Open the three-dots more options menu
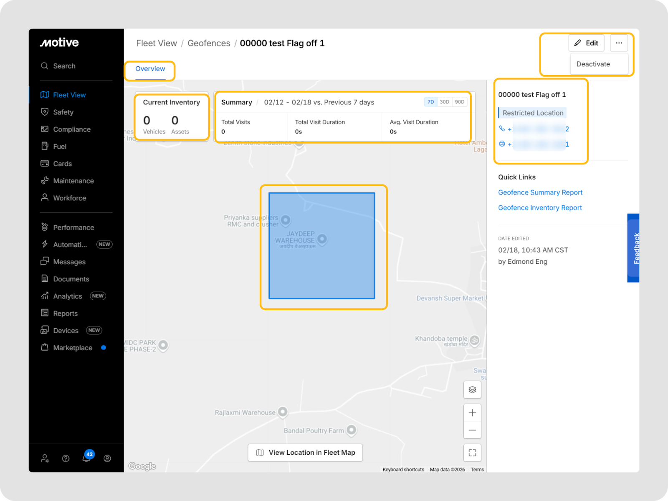 coord(619,43)
